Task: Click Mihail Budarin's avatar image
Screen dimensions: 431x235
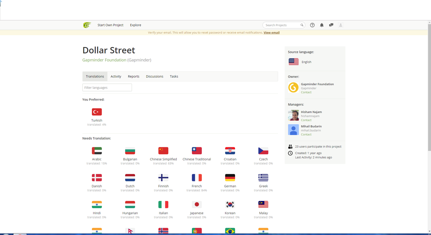Action: coord(293,130)
